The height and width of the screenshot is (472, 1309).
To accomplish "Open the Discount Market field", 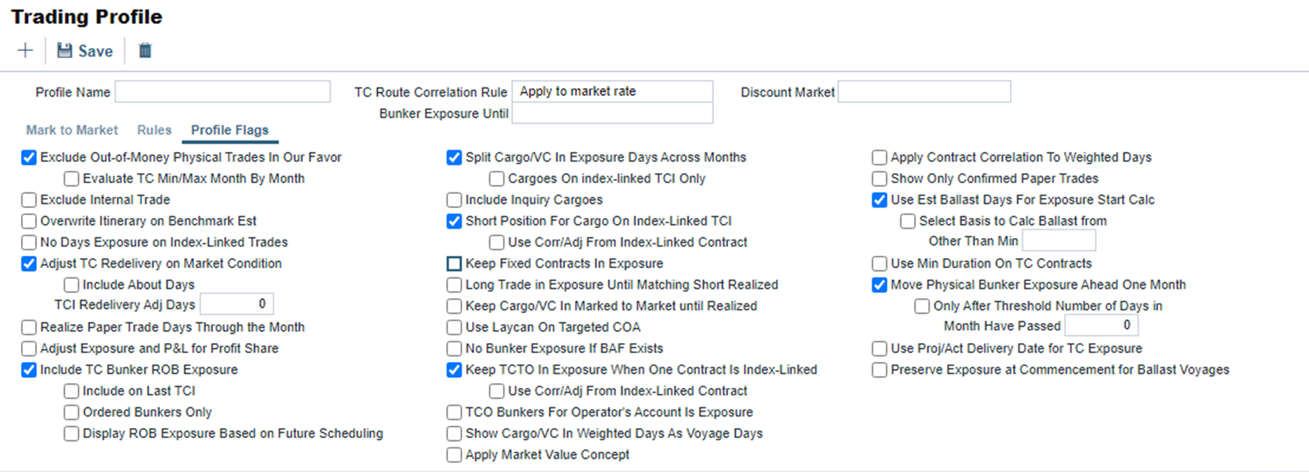I will click(923, 92).
